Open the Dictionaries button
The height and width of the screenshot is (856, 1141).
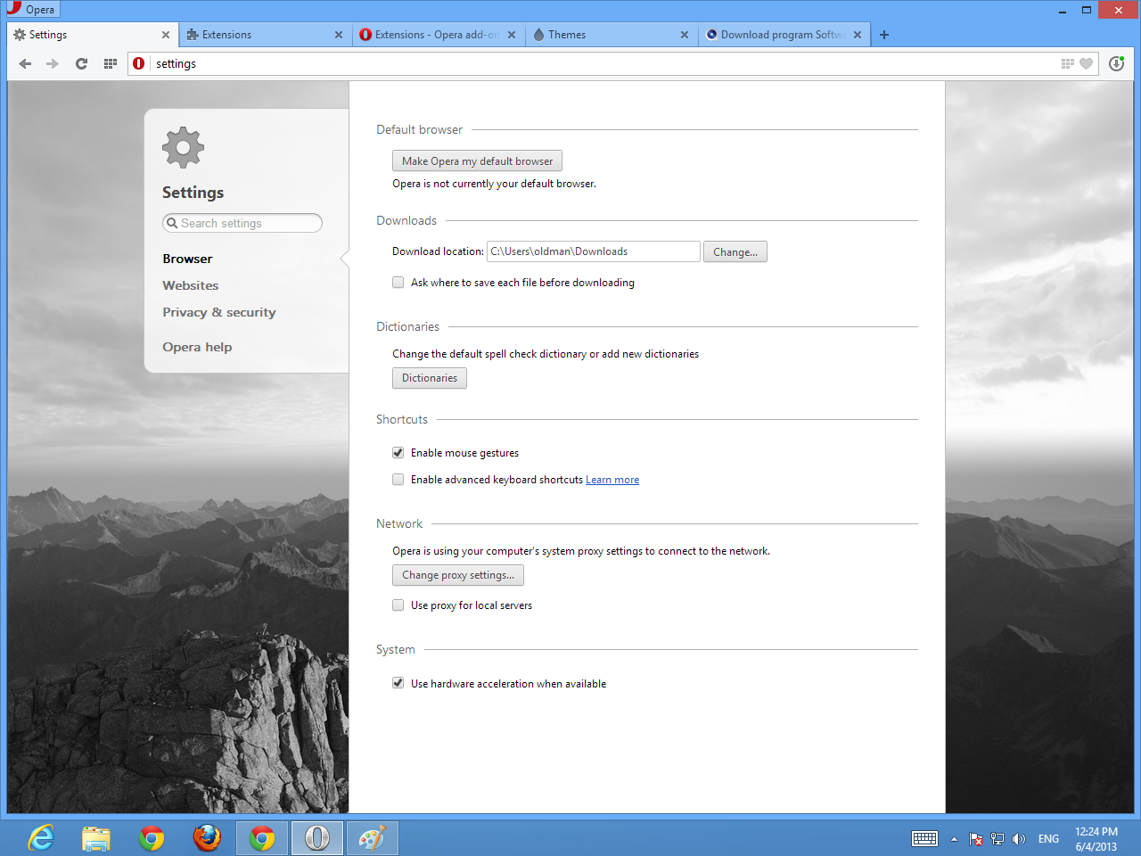[430, 378]
